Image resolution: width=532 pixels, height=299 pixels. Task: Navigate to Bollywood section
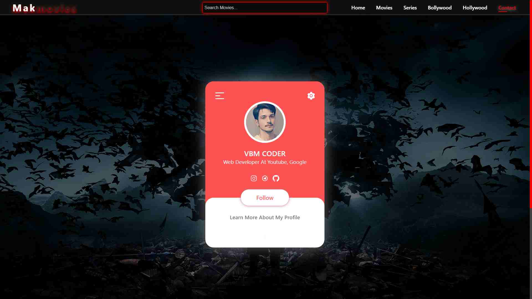(439, 7)
